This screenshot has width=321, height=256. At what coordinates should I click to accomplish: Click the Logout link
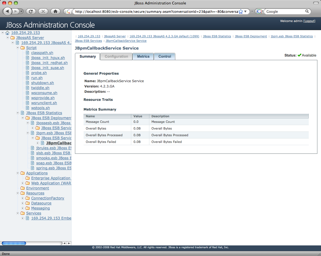pyautogui.click(x=309, y=21)
